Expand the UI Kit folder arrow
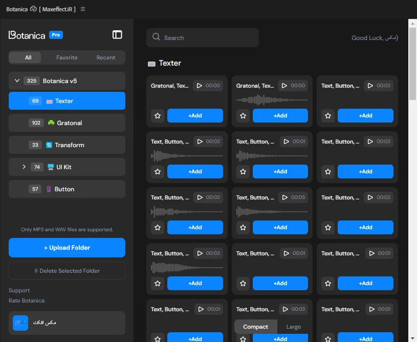This screenshot has height=342, width=417. [x=24, y=167]
